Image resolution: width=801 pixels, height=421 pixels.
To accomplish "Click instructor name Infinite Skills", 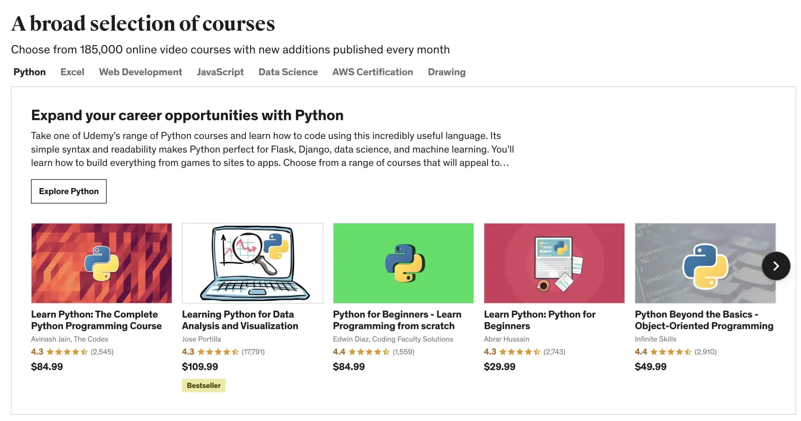I will tap(656, 339).
